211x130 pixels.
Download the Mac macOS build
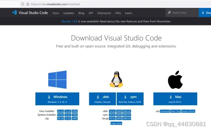pos(175,99)
